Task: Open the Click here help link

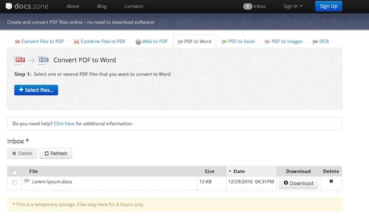Action: (x=64, y=124)
